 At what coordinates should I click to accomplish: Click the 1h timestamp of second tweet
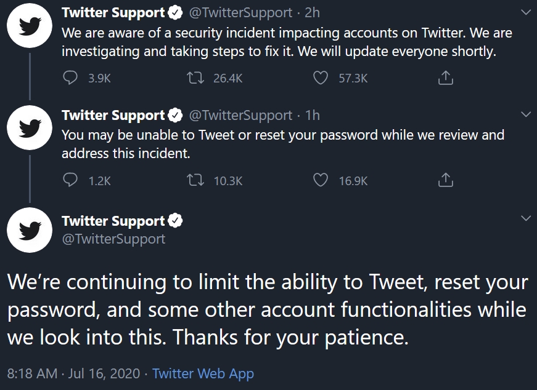tap(313, 115)
